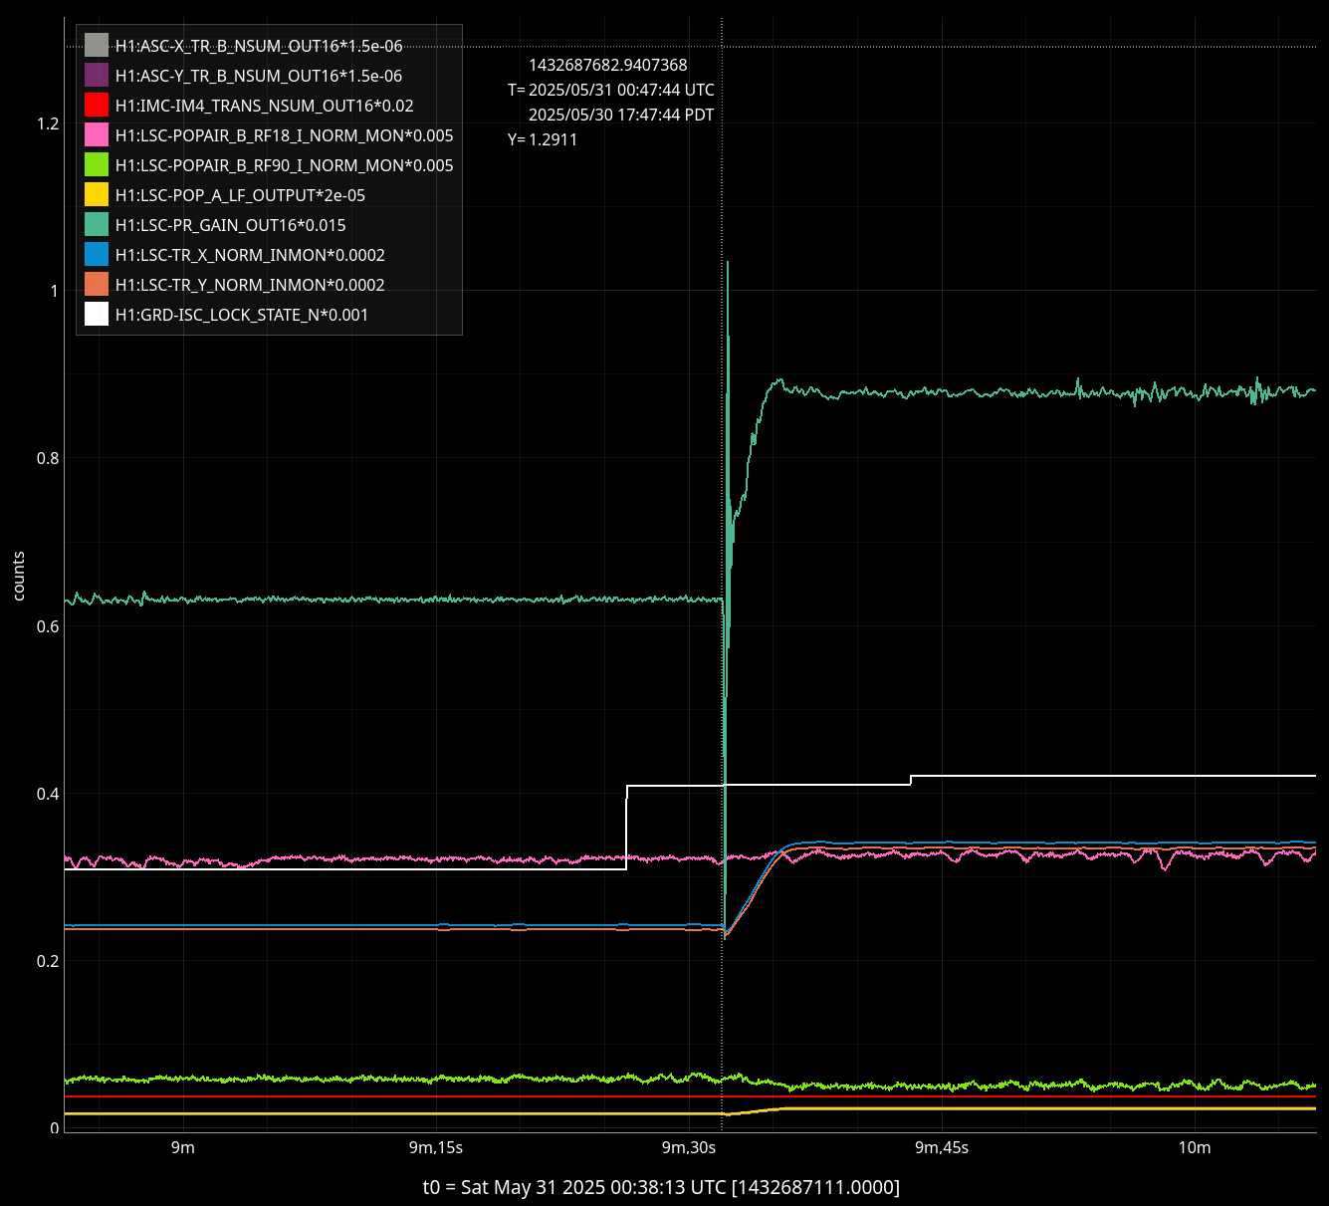Select legend label H1:LSC-PR_GAIN_OUT16*0.015
1329x1206 pixels.
point(231,225)
